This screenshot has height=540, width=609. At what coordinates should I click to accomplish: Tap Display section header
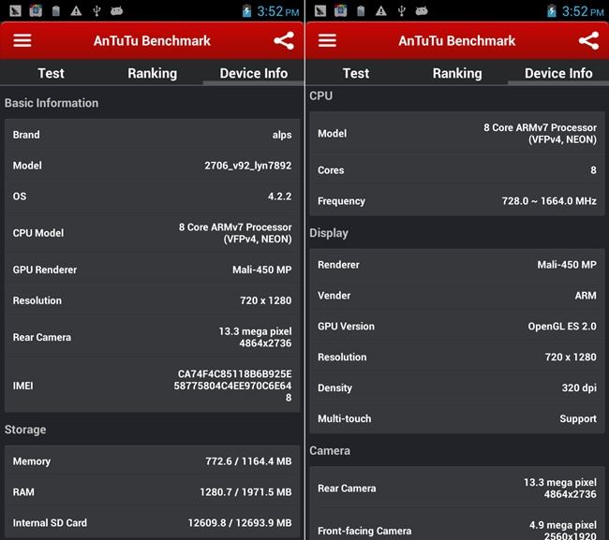(x=329, y=233)
